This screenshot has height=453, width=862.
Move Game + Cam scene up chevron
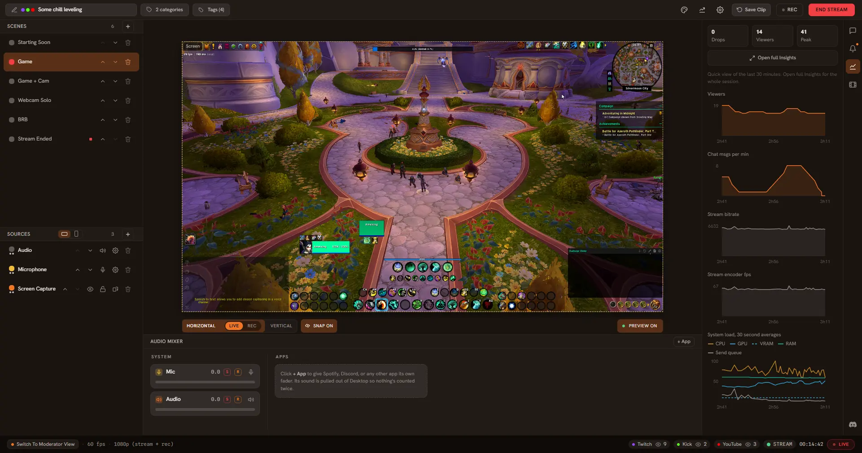103,81
